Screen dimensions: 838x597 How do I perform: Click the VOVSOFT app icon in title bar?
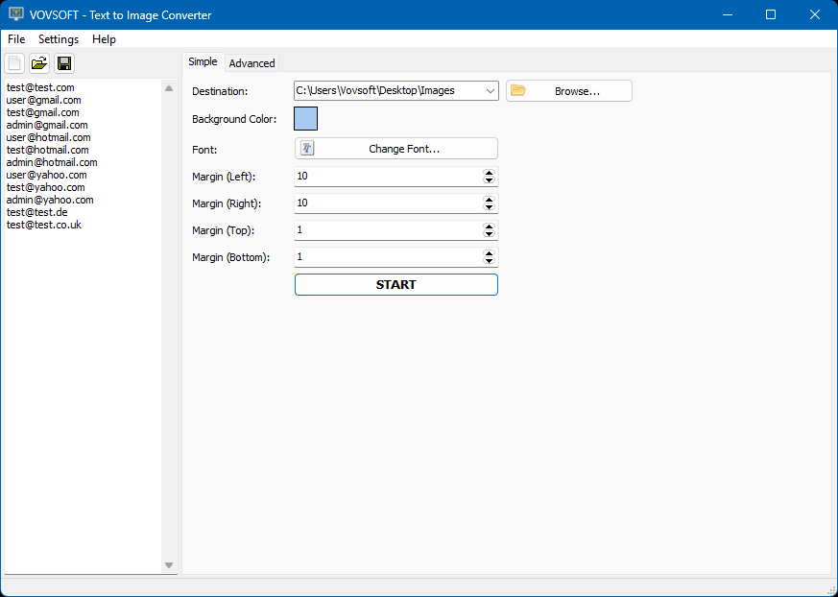[15, 14]
